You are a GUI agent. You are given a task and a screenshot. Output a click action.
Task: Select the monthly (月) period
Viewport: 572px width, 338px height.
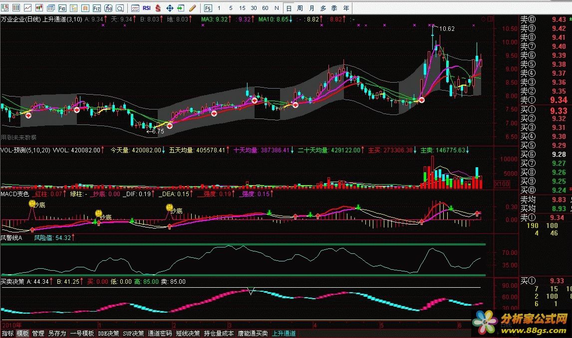coord(311,8)
